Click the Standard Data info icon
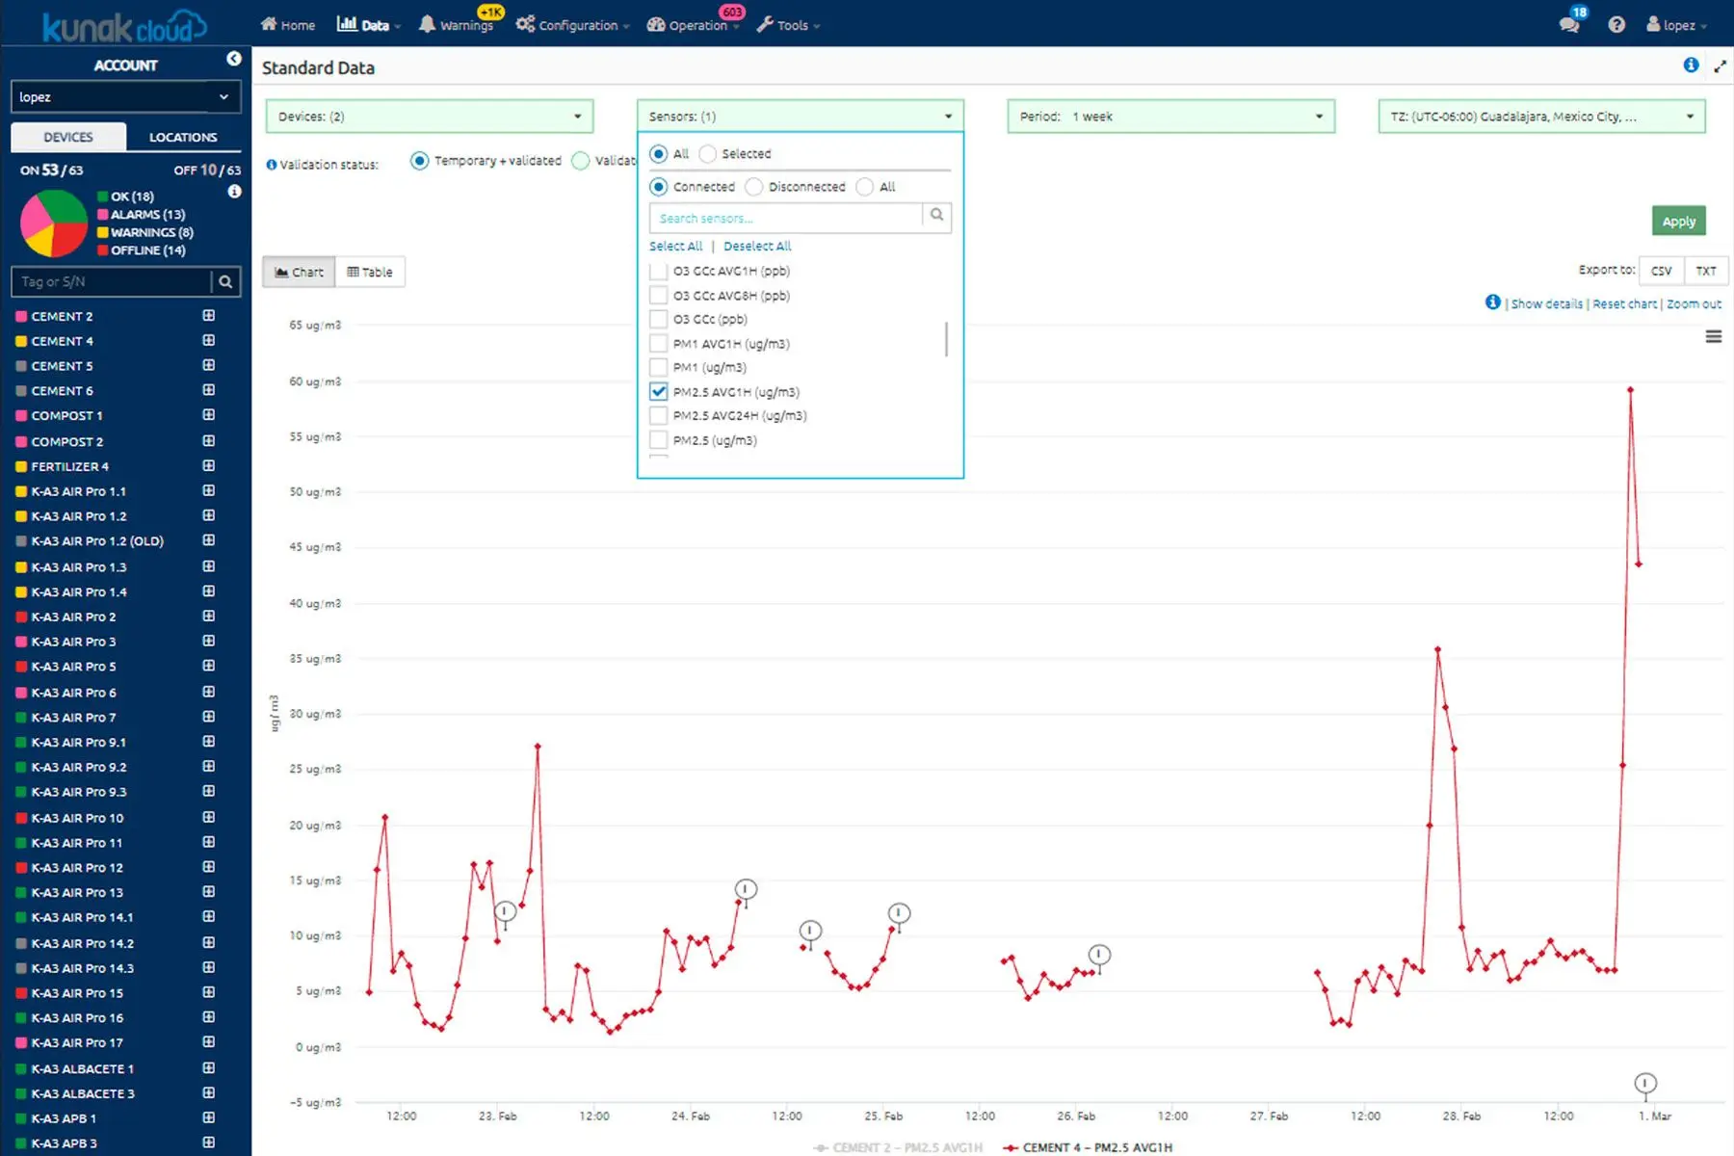Viewport: 1734px width, 1156px height. [1691, 65]
